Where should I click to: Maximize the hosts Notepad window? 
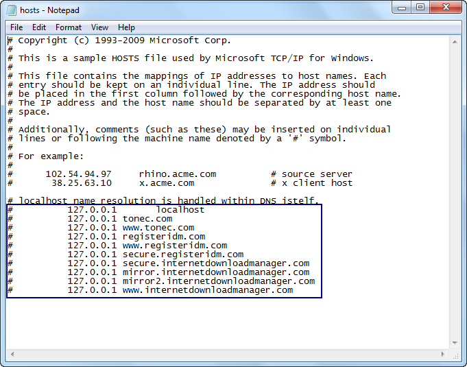coord(420,7)
